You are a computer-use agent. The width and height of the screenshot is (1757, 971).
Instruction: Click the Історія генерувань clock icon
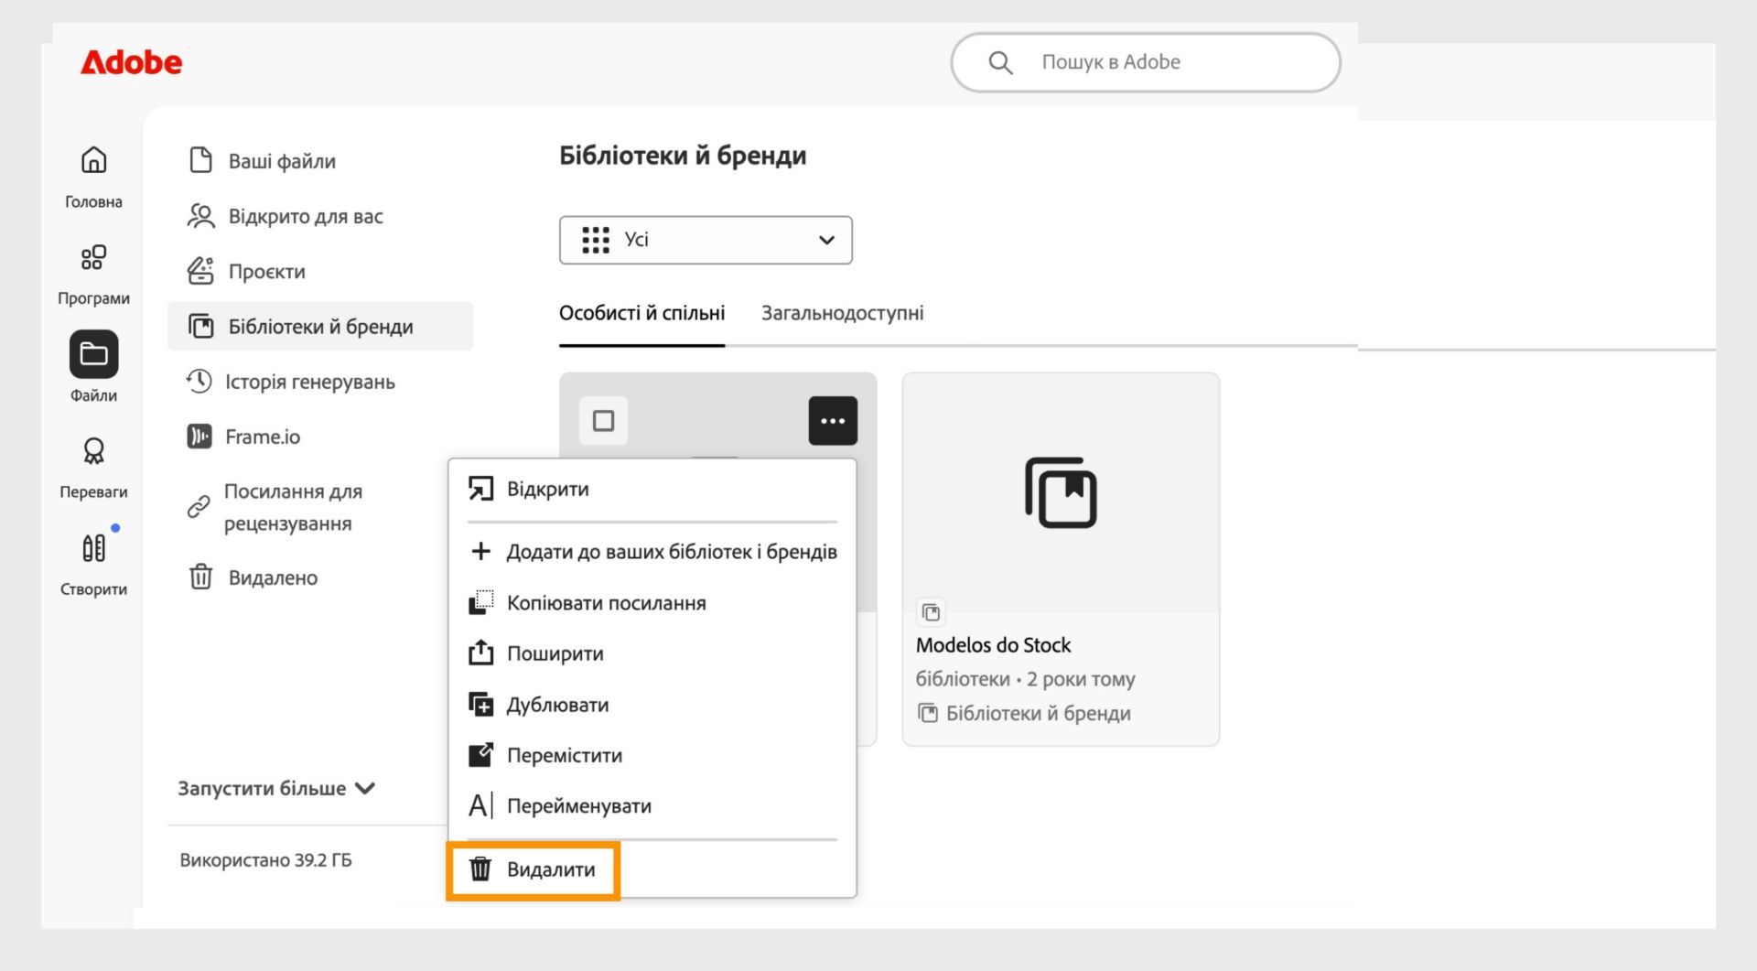click(199, 381)
